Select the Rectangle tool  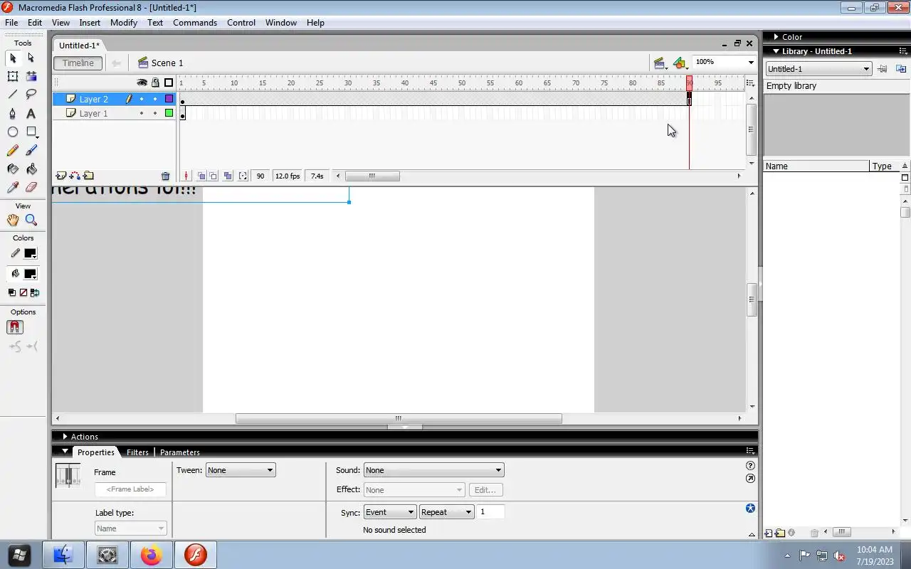pos(31,132)
